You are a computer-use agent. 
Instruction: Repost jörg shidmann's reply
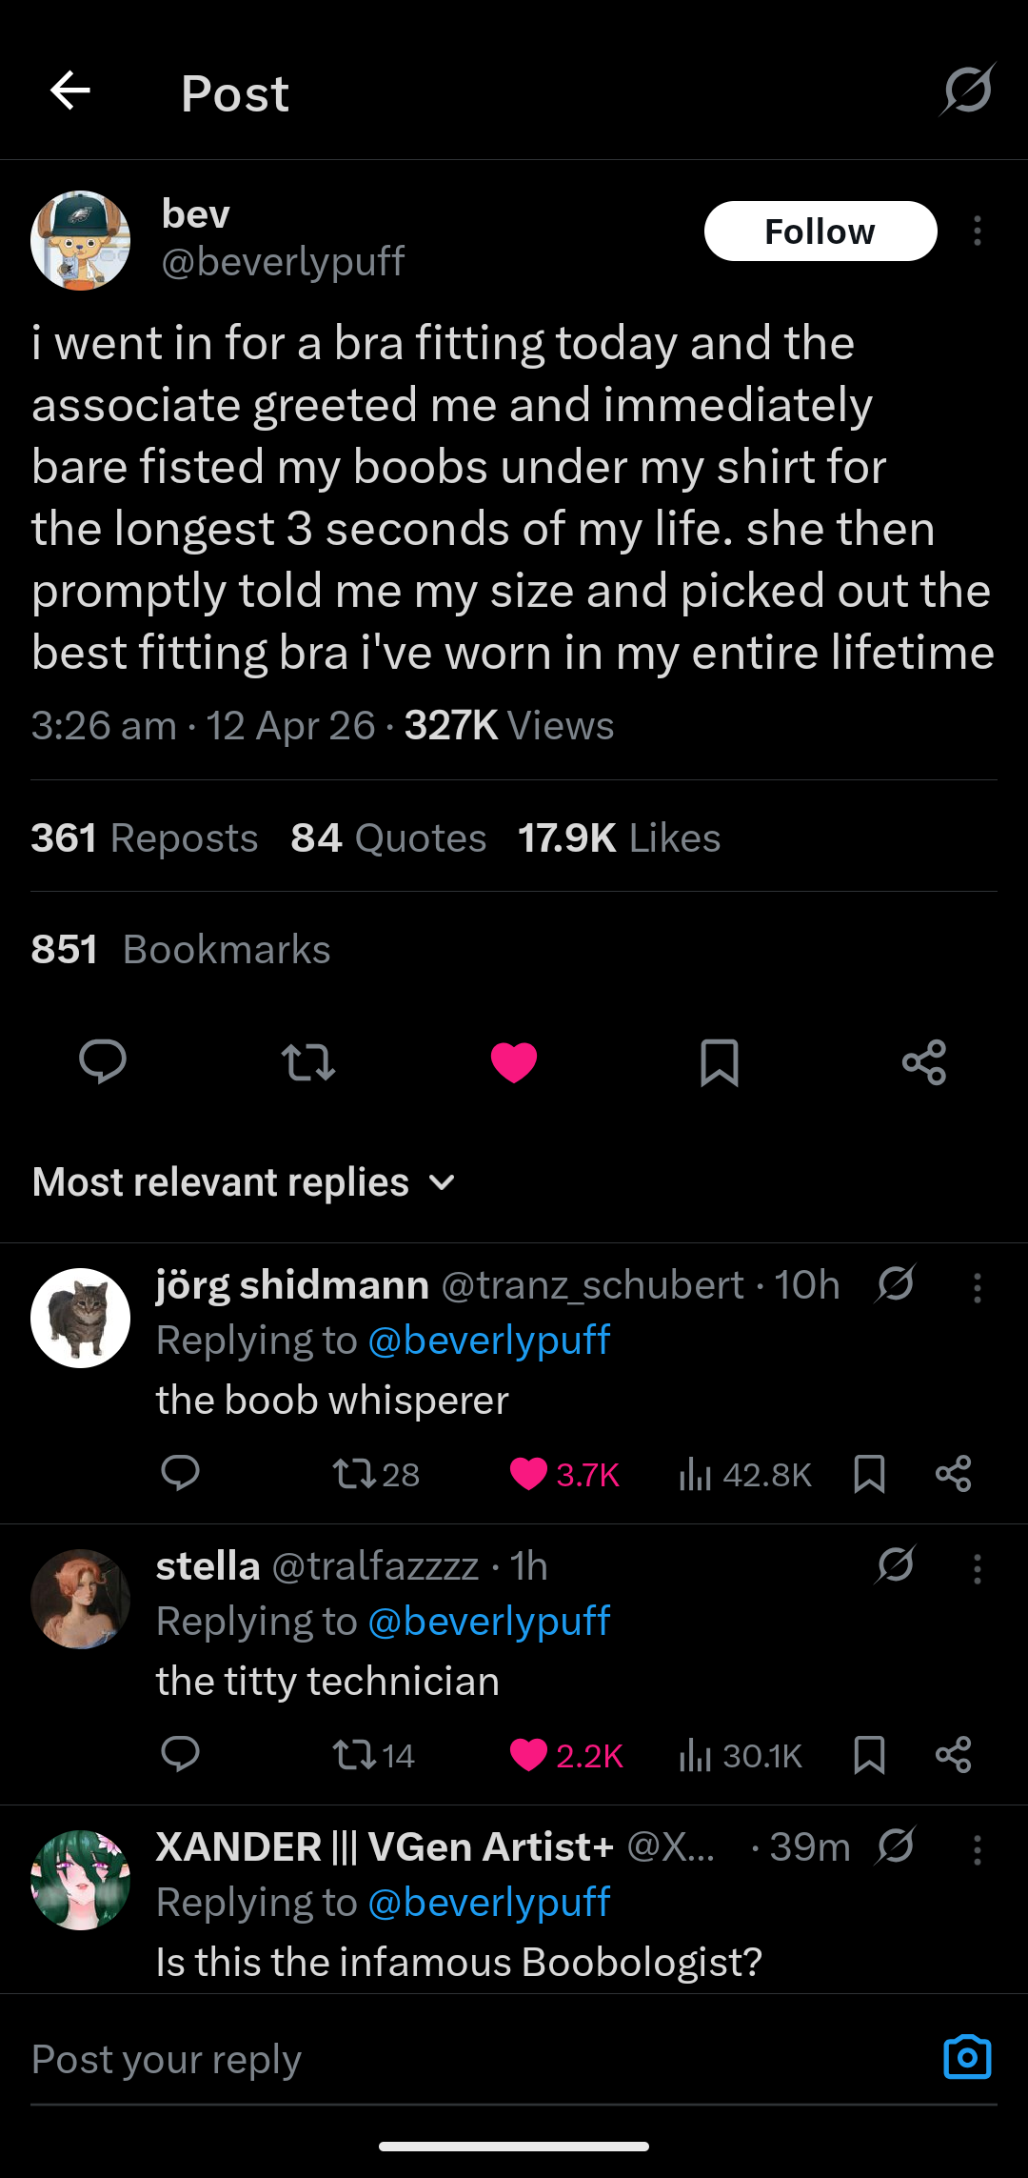(354, 1474)
